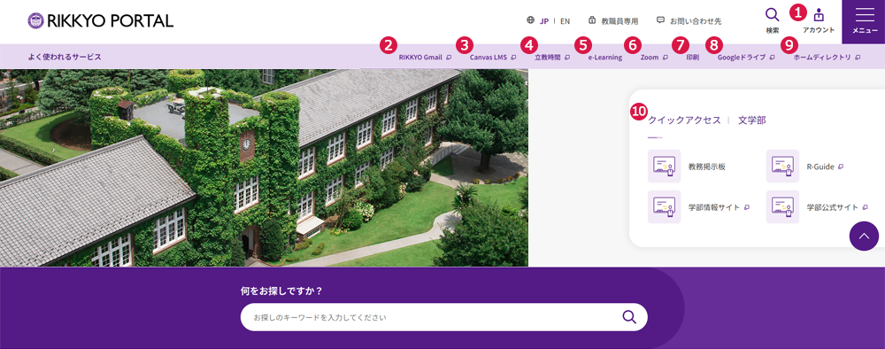Open the 学部情報サイト link text
The width and height of the screenshot is (885, 349).
[x=714, y=207]
